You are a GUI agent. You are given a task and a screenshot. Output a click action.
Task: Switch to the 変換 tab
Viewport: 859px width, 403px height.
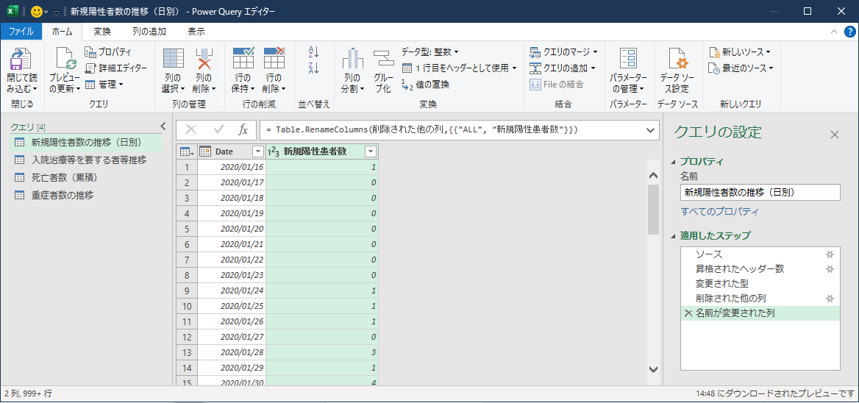(102, 31)
